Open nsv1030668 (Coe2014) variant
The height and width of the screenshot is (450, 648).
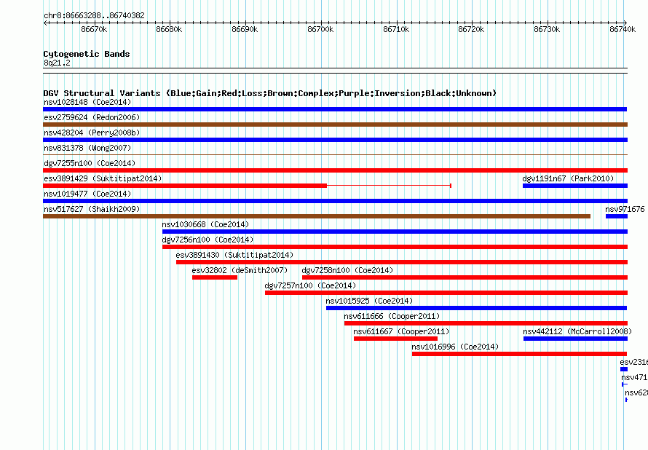[x=205, y=224]
